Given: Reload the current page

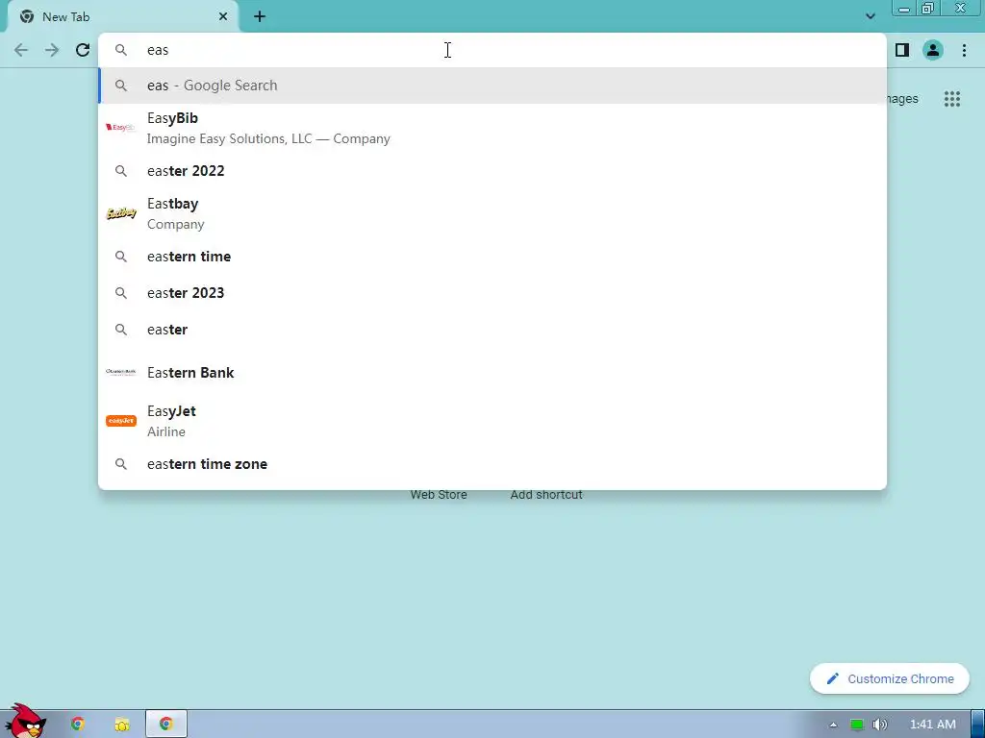Looking at the screenshot, I should [83, 50].
